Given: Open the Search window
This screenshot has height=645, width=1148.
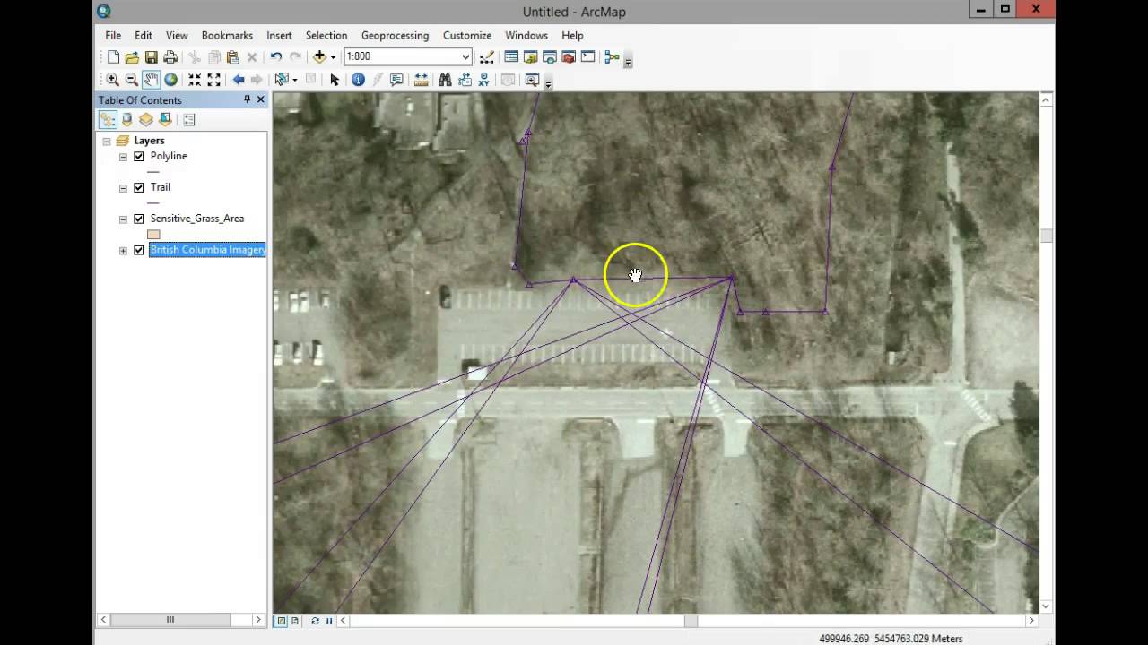Looking at the screenshot, I should pos(550,57).
